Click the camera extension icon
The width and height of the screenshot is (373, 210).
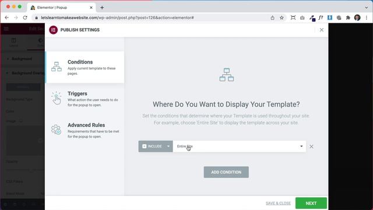point(302,17)
